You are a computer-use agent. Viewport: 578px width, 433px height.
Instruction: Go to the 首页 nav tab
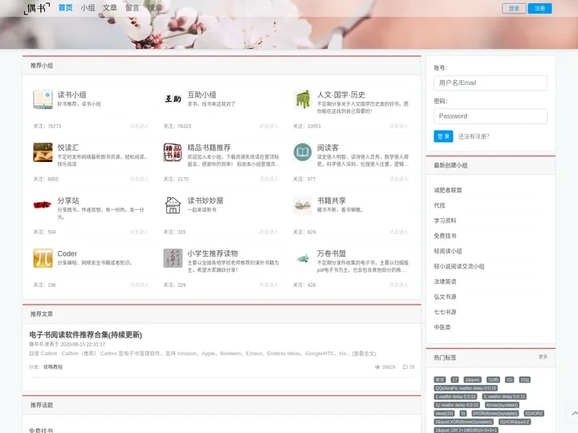click(x=66, y=8)
